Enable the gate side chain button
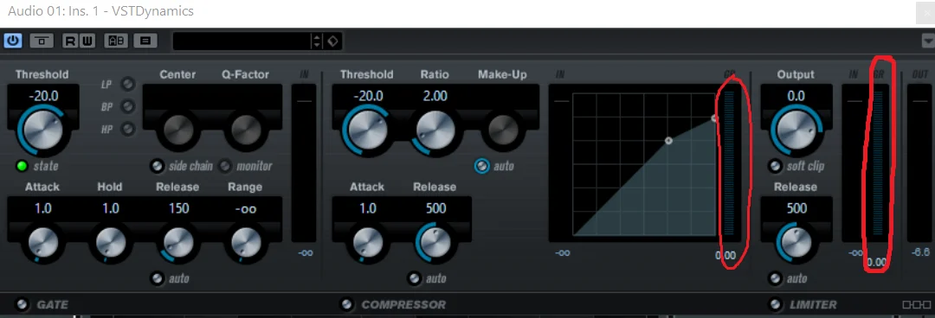The image size is (935, 318). point(157,166)
